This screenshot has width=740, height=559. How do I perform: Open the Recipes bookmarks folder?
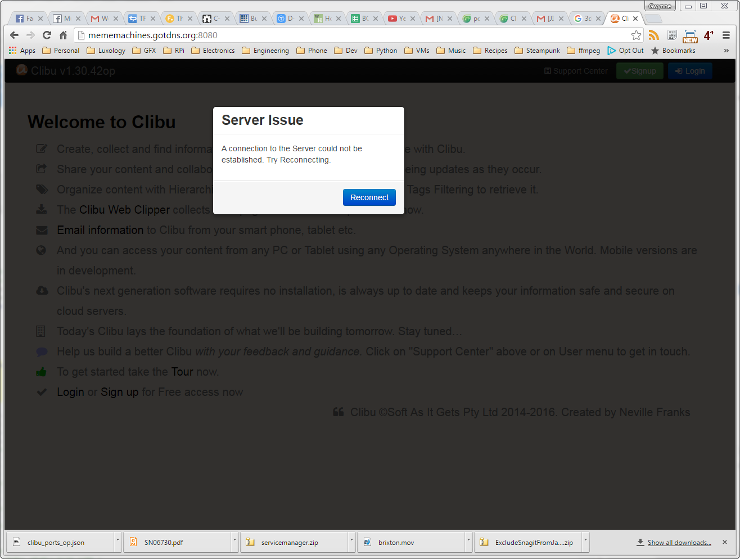(x=490, y=51)
